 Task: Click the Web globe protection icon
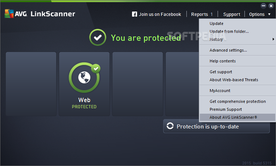pyautogui.click(x=84, y=77)
